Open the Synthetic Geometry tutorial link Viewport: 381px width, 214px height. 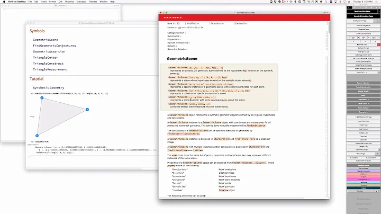[49, 88]
